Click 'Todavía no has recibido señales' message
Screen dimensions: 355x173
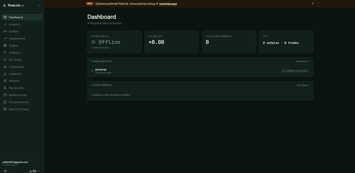tap(111, 95)
